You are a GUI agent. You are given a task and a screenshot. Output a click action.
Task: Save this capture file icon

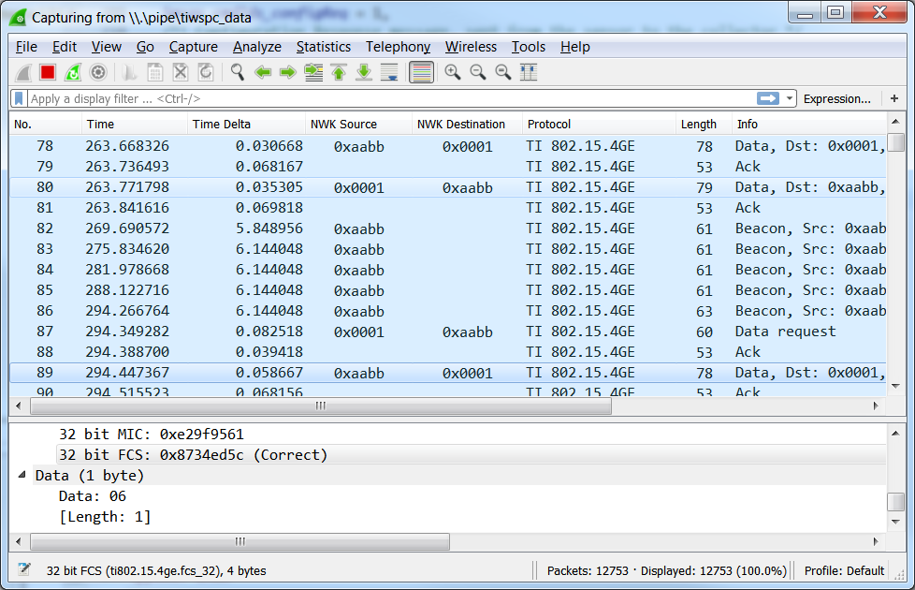click(154, 72)
